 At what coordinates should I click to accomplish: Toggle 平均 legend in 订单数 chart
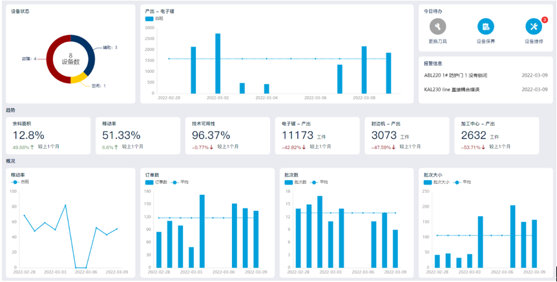tap(180, 182)
